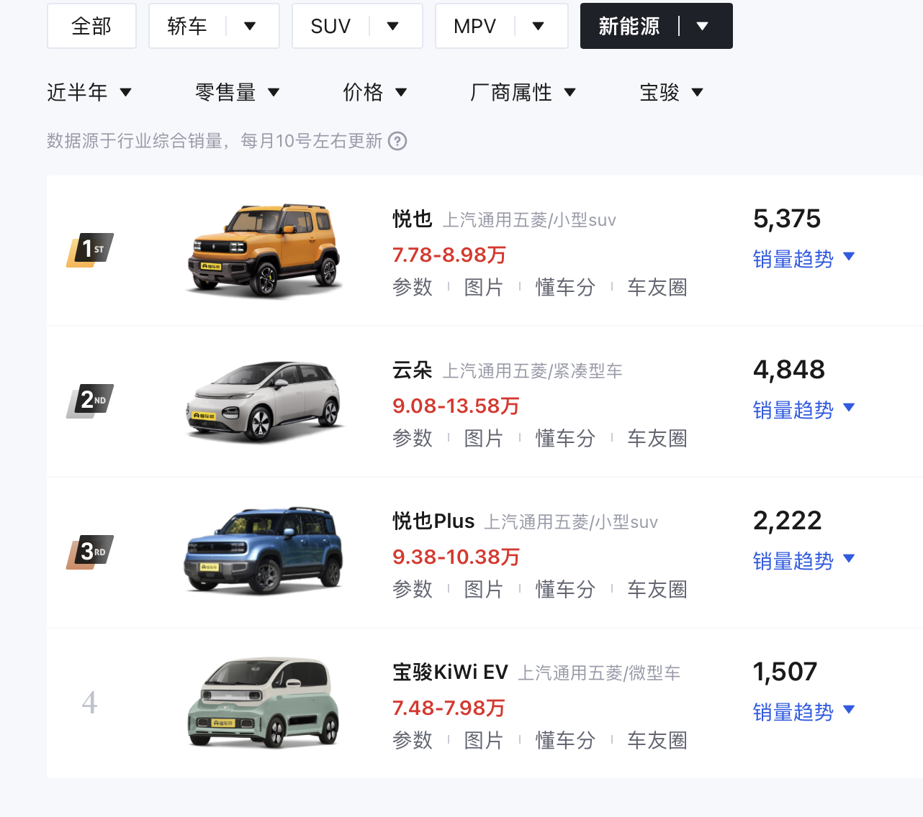The height and width of the screenshot is (817, 923).
Task: Open 懂车分 link for 悦也Plus
Action: tap(565, 589)
